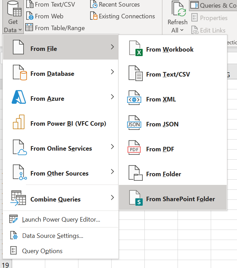The image size is (237, 268).
Task: Click the SharePoint Folder S icon
Action: pyautogui.click(x=136, y=198)
